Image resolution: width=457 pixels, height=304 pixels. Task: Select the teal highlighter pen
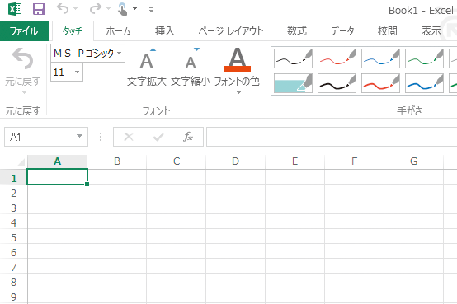pos(293,83)
